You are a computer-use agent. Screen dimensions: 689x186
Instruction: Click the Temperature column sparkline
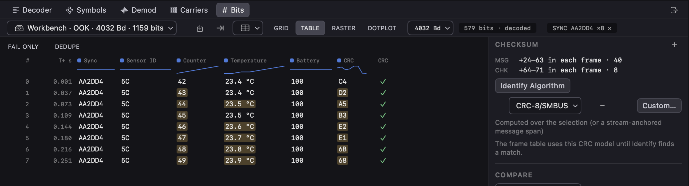tap(254, 69)
